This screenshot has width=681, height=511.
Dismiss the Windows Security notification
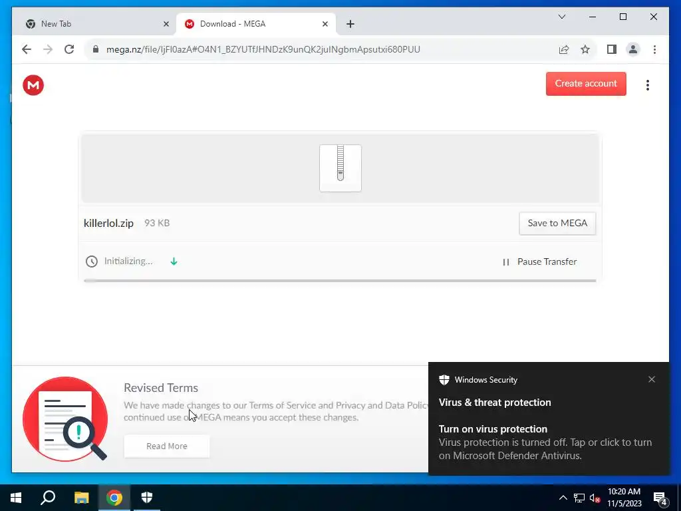652,379
